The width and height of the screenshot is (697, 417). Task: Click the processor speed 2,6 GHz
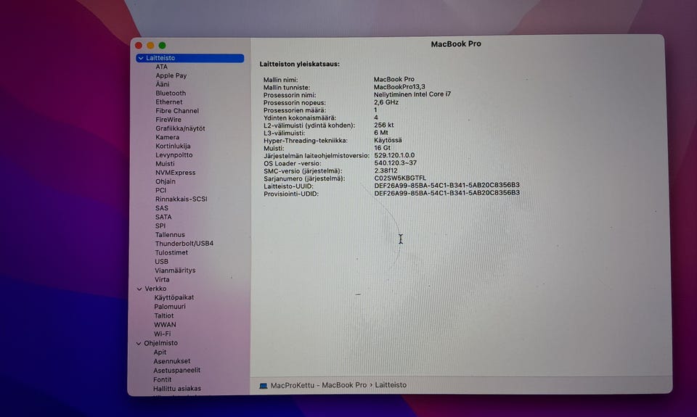pyautogui.click(x=386, y=102)
